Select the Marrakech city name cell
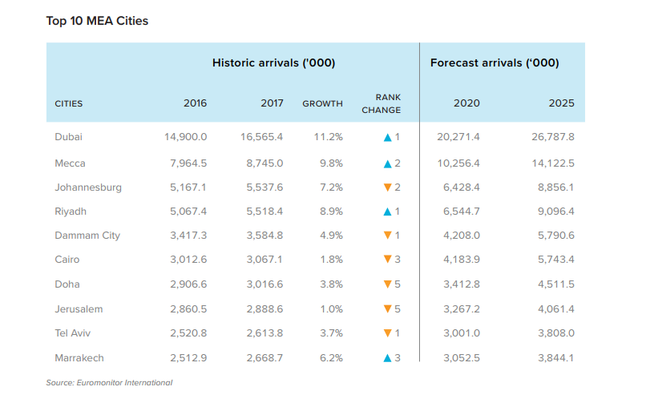646x415 pixels. click(79, 358)
